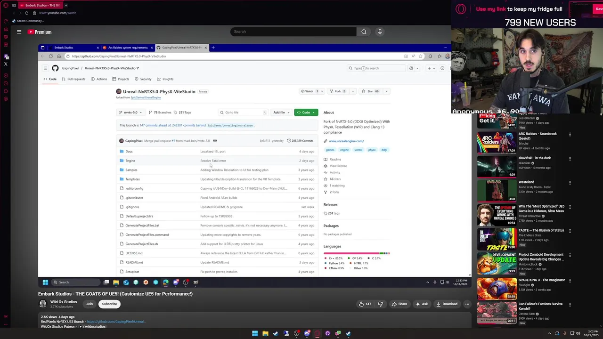Open more options for Wasteland video
The image size is (603, 339).
tap(570, 183)
